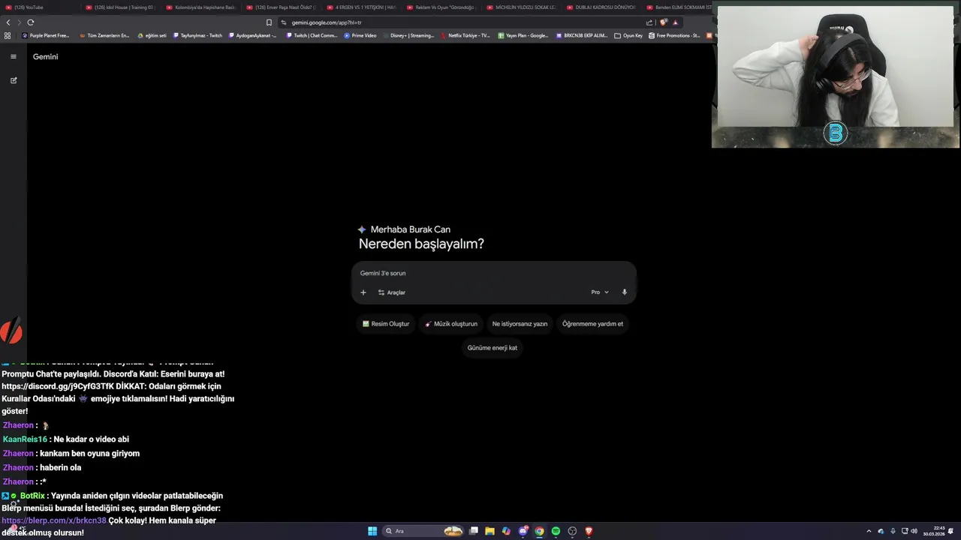
Task: Switch to the 'MICHELIN YILDIZLI SOKAK' tab
Action: pyautogui.click(x=522, y=7)
